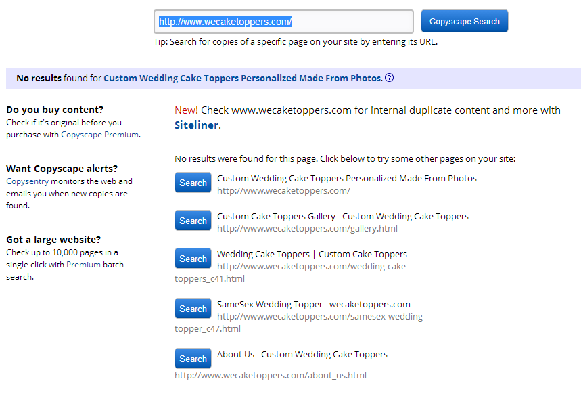The width and height of the screenshot is (581, 396).
Task: Click the 'Custom Cake Toppers Gallery' page title
Action: 343,216
